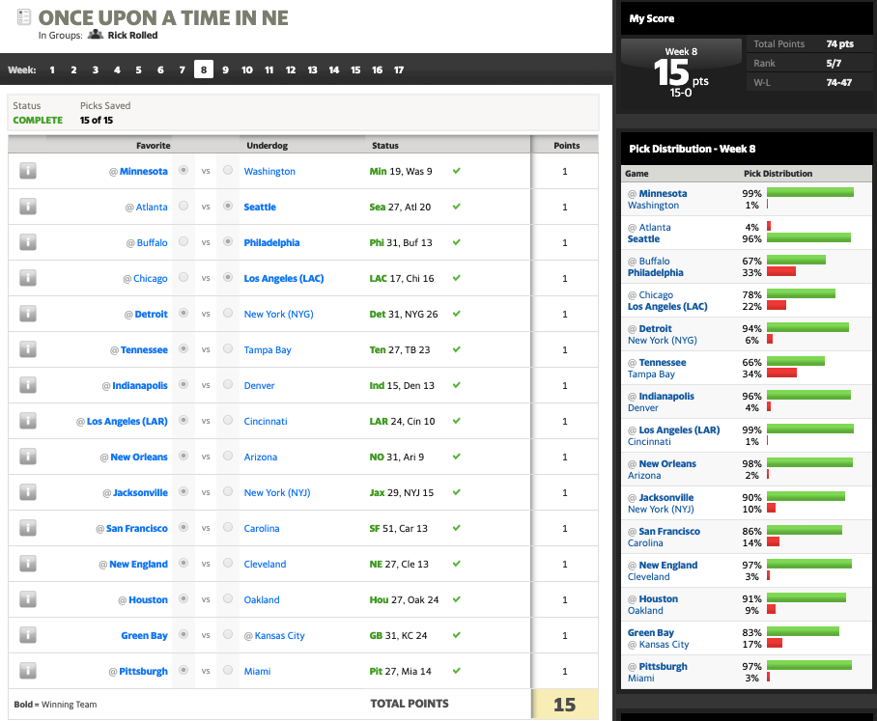Click info icon on New Orleans vs Arizona row

tap(28, 457)
